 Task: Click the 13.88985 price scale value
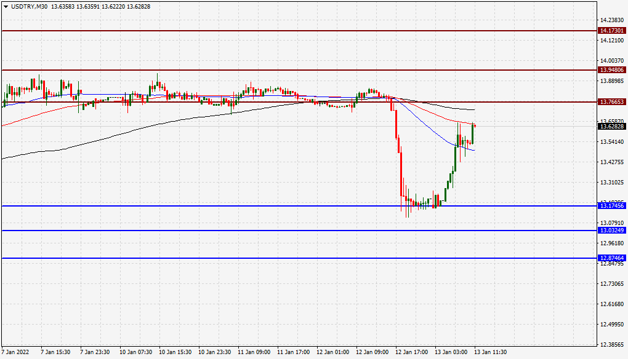point(611,81)
